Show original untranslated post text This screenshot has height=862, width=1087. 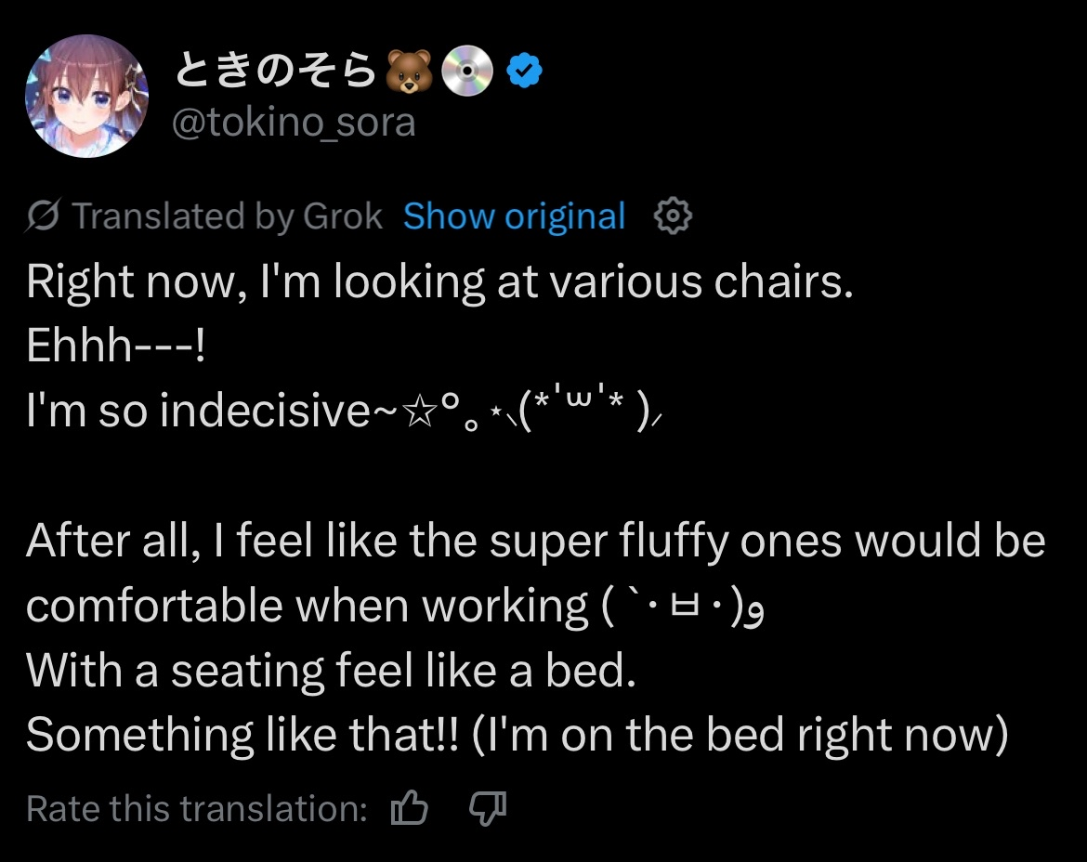(514, 216)
